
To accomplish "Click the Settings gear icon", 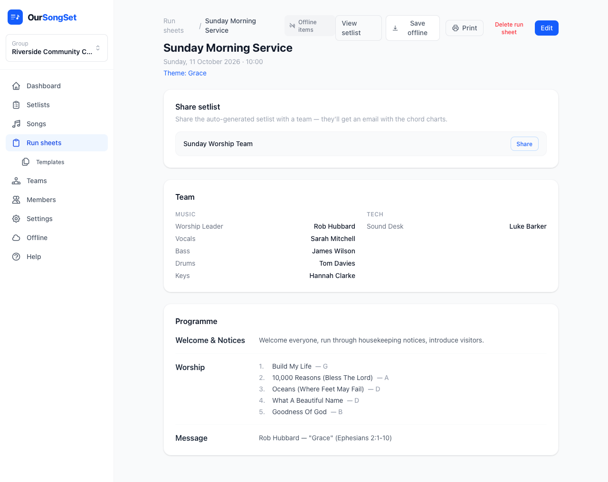I will coord(16,219).
